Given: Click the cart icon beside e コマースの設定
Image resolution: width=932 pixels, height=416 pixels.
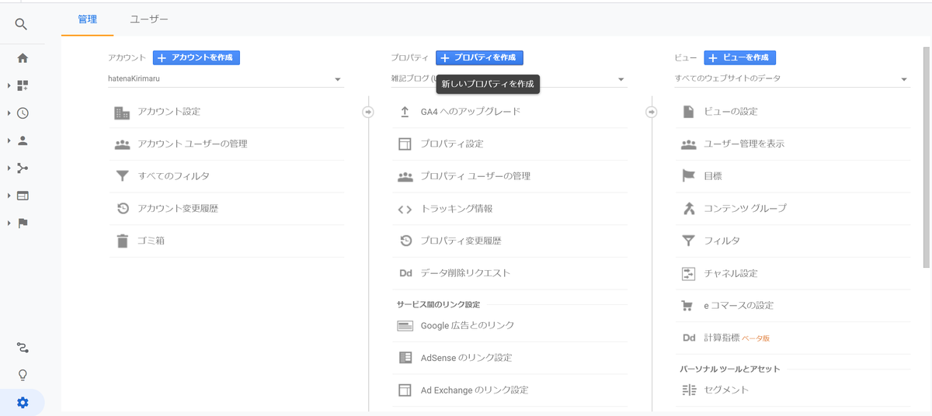Looking at the screenshot, I should tap(687, 306).
